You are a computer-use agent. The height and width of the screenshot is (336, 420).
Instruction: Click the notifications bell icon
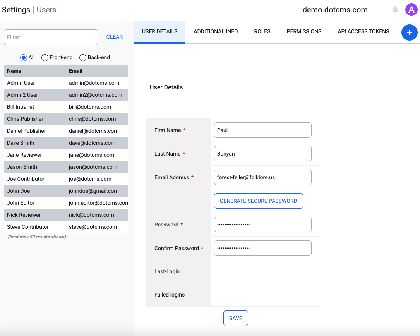coord(395,10)
